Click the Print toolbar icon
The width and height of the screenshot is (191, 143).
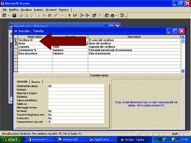click(21, 15)
